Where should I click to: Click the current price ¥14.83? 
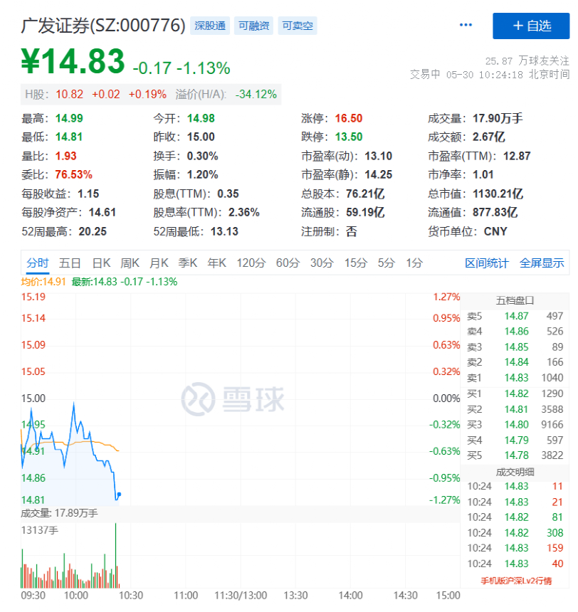pos(73,61)
